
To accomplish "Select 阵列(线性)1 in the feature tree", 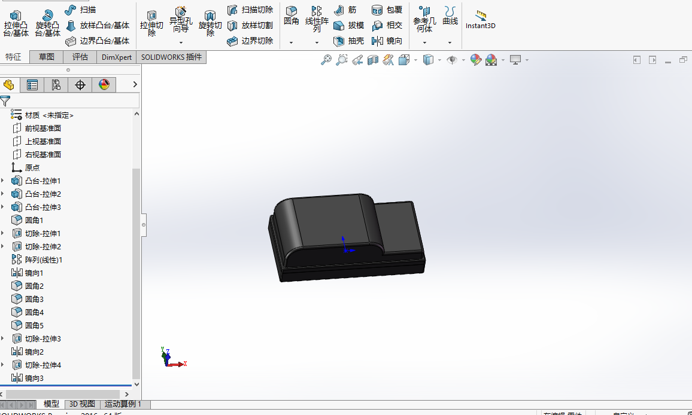I will click(37, 260).
